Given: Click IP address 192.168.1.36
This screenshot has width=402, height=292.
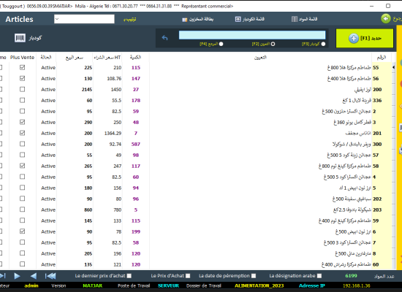Looking at the screenshot, I should (x=357, y=285).
